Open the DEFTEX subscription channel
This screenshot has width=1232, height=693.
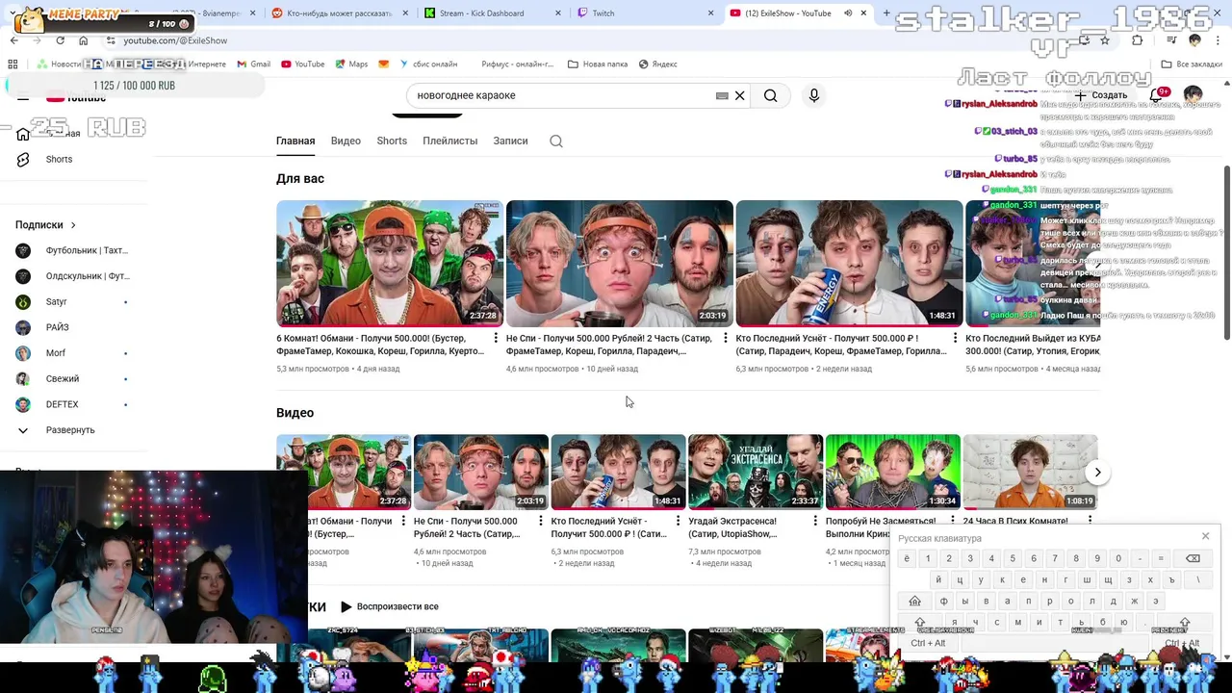(62, 404)
